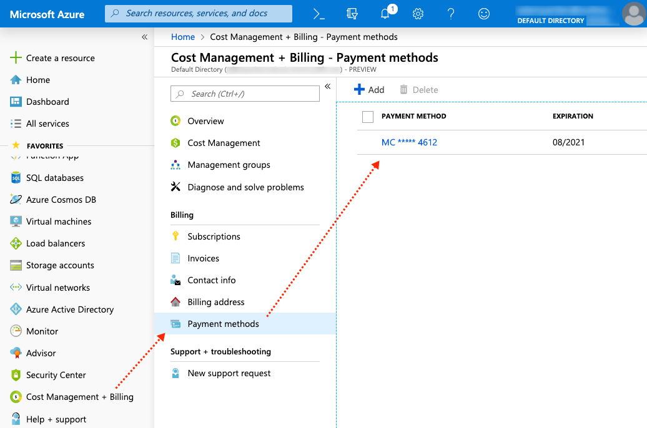Click the Dashboard icon in the sidebar
Image resolution: width=647 pixels, height=428 pixels.
tap(16, 102)
